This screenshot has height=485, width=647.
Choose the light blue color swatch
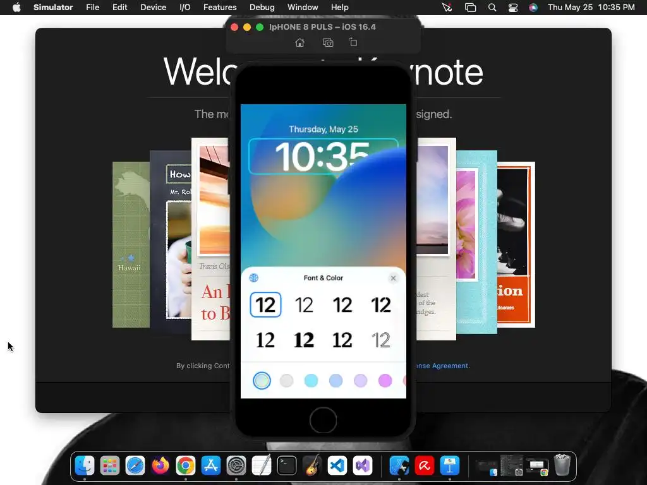tap(336, 381)
